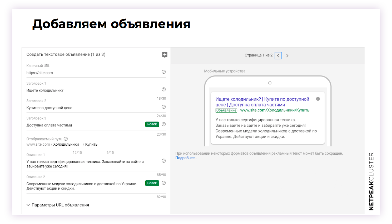The height and width of the screenshot is (224, 392).
Task: Click Описание 1 text about сертифицированная техника
Action: pyautogui.click(x=85, y=164)
